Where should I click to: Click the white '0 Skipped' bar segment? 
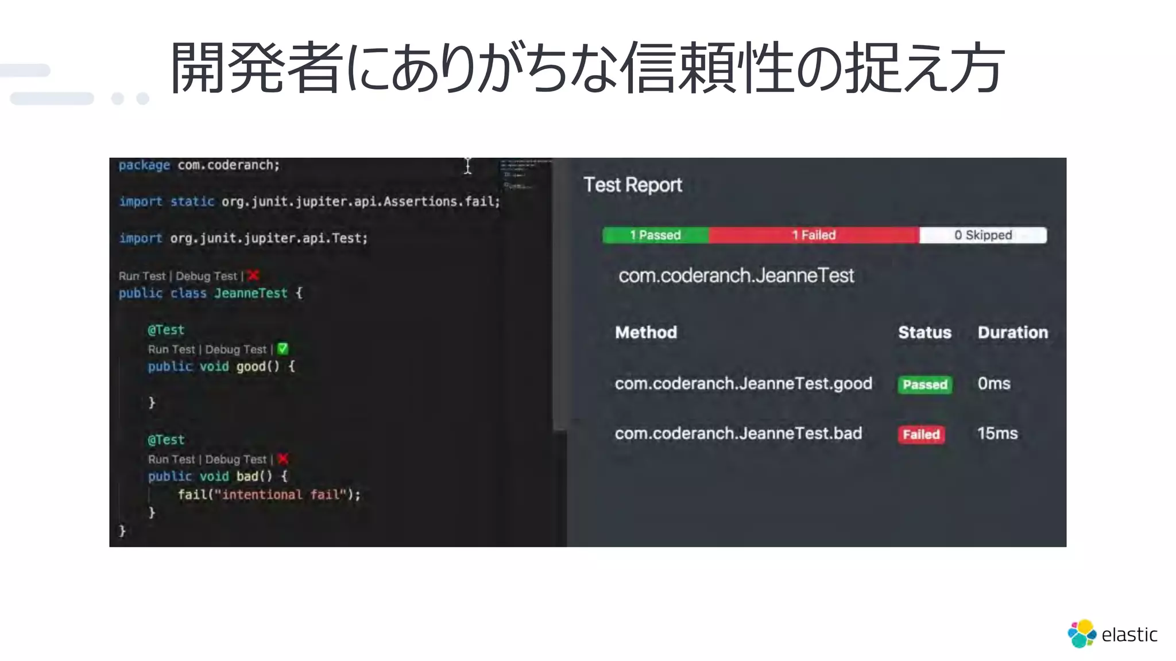click(983, 235)
